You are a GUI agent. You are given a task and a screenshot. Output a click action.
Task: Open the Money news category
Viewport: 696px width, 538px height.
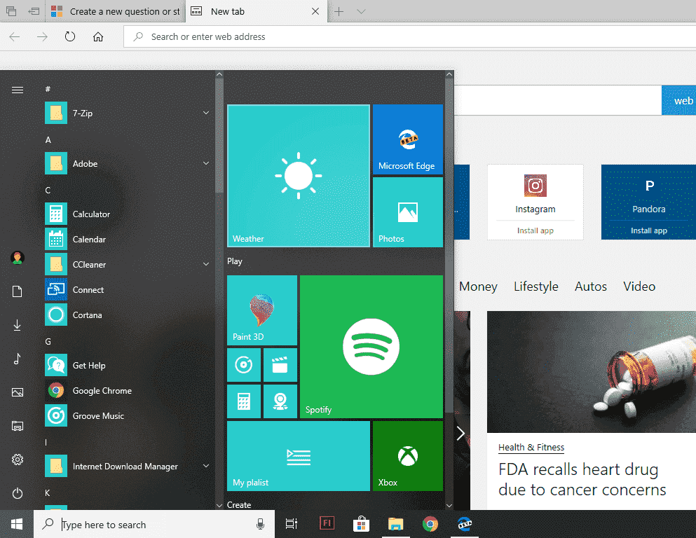pyautogui.click(x=478, y=287)
